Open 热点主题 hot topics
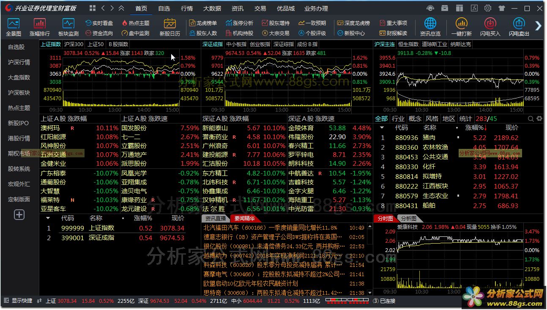 pos(136,23)
